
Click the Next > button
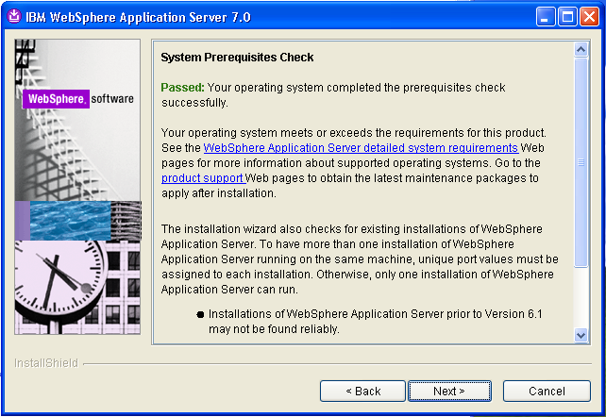point(449,391)
